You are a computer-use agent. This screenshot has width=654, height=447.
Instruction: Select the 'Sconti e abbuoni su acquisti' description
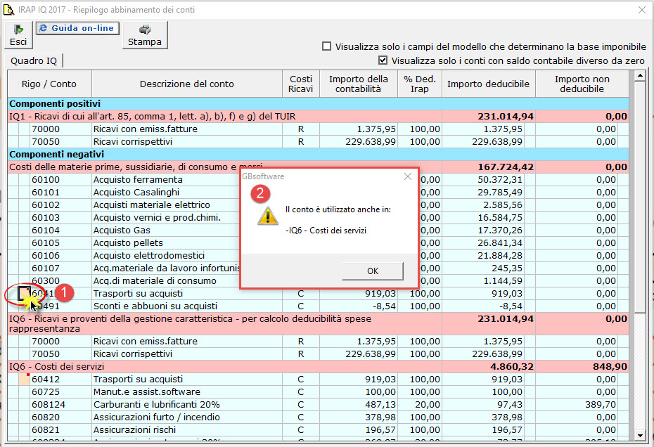click(x=155, y=306)
